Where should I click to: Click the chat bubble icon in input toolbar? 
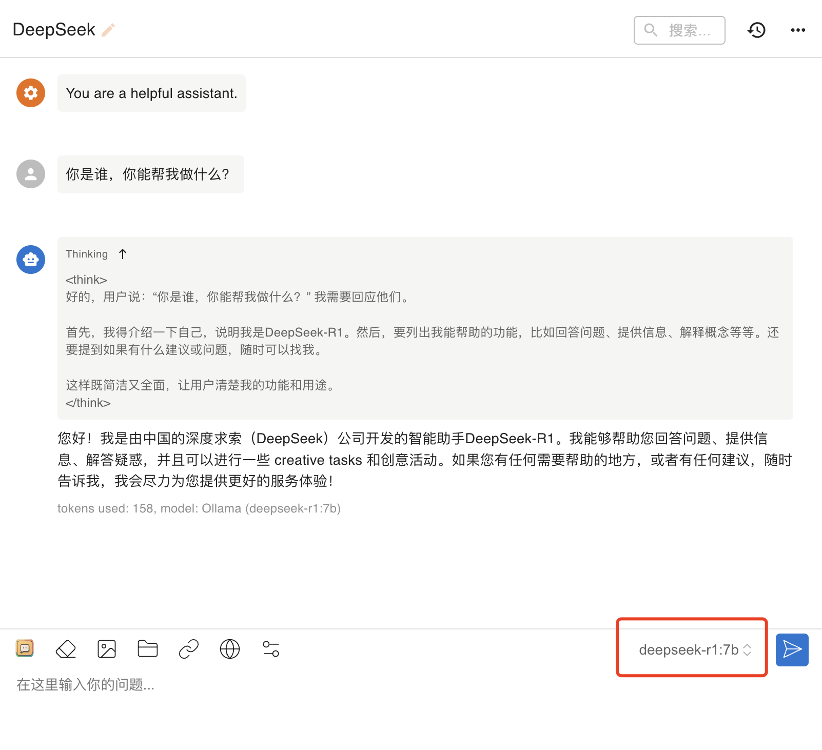25,648
